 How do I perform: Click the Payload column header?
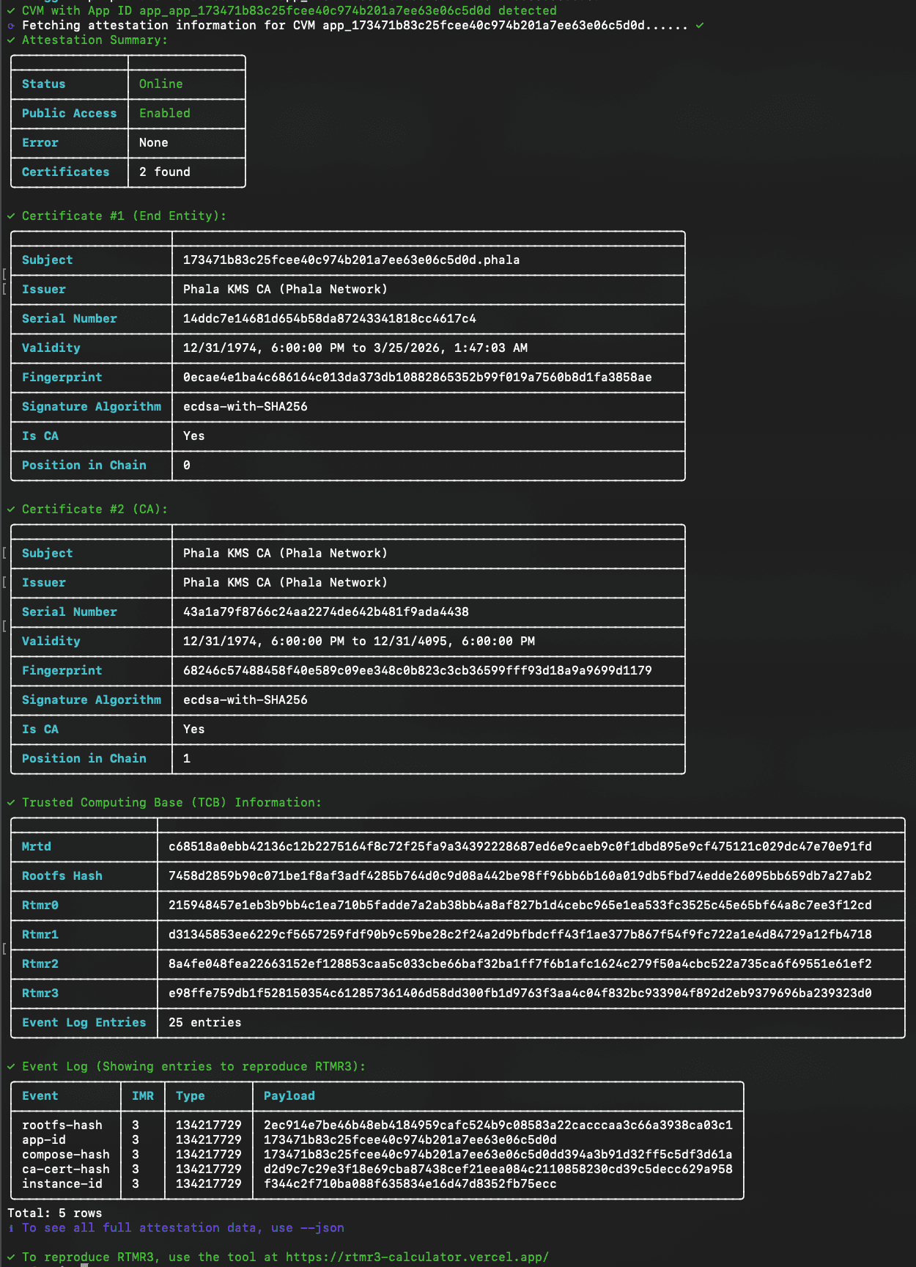coord(289,1096)
